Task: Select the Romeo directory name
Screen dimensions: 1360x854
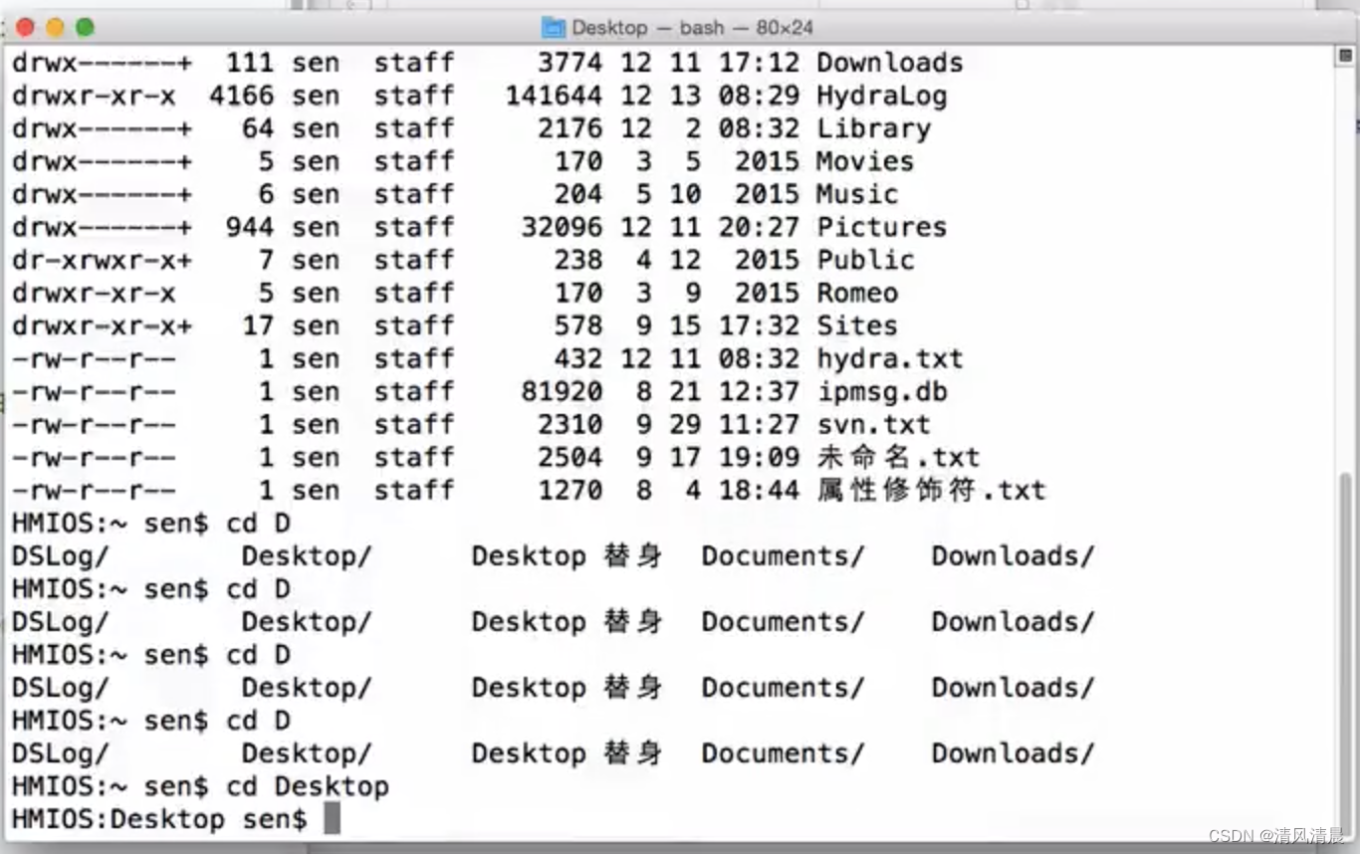Action: [857, 293]
